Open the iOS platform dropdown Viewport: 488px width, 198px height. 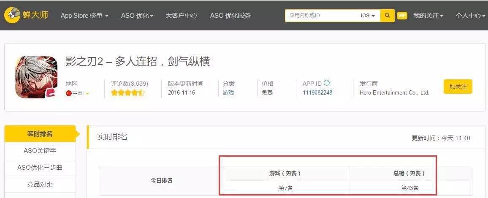(368, 15)
